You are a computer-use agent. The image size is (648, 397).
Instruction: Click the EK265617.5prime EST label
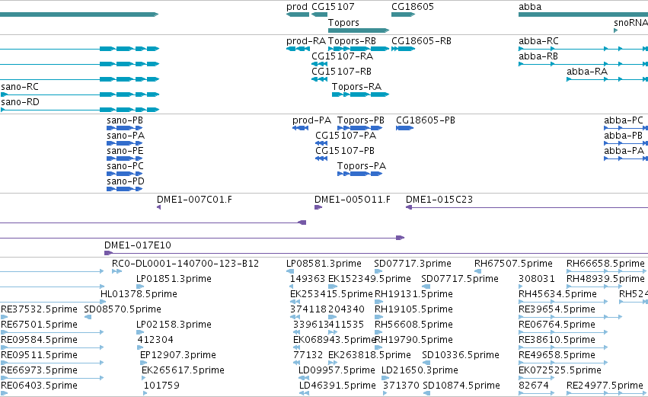coord(183,371)
